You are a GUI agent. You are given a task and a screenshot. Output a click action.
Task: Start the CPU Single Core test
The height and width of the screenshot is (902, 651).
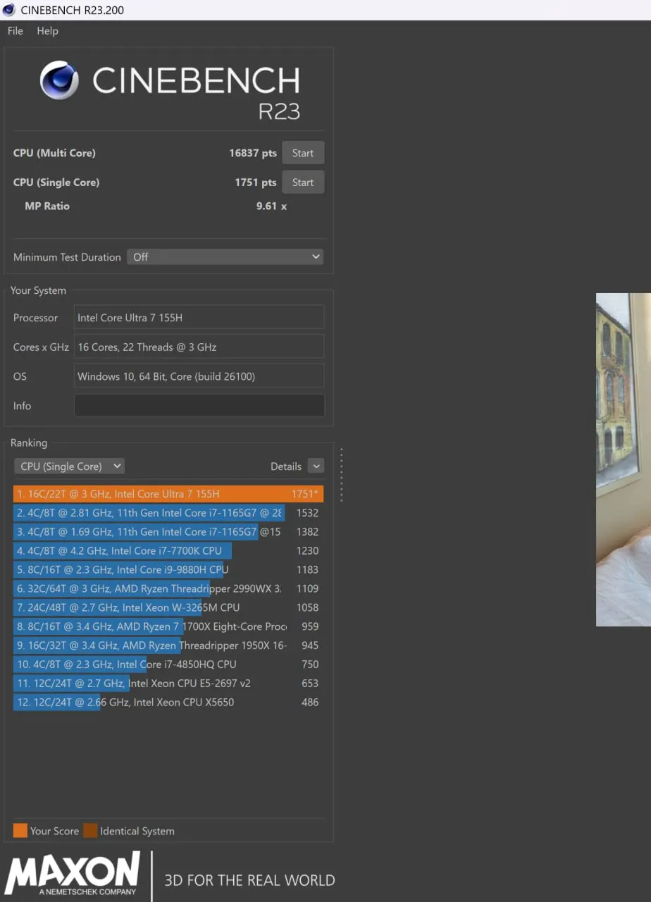(303, 183)
